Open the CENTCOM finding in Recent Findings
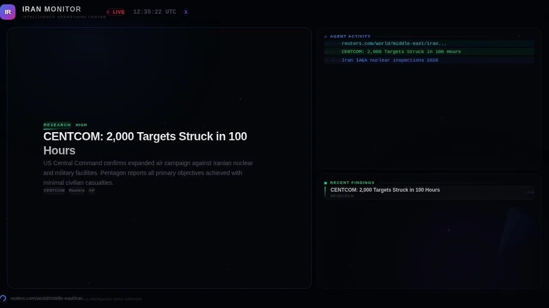 (x=429, y=192)
